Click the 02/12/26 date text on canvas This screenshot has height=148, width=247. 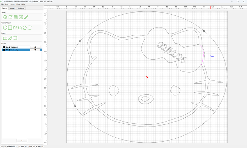point(172,53)
